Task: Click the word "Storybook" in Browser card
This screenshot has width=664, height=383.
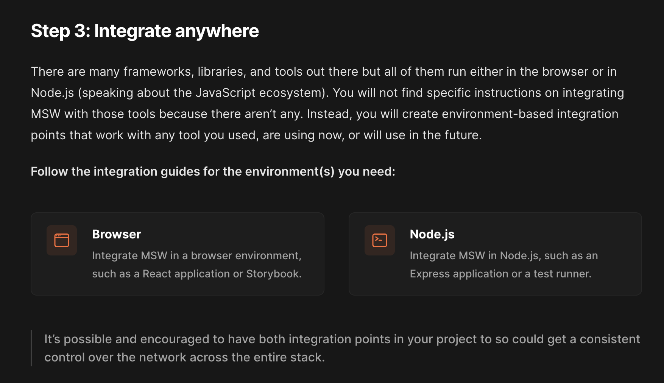Action: pos(273,274)
